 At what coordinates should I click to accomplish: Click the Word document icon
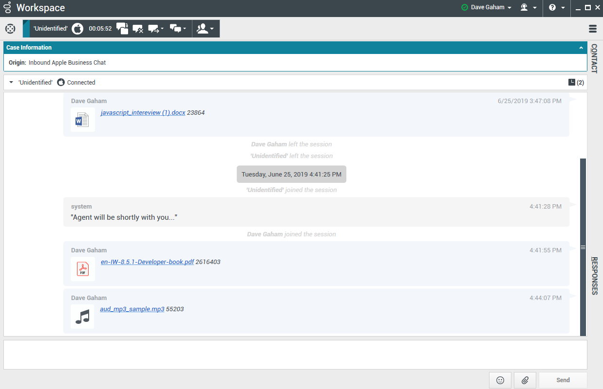82,119
